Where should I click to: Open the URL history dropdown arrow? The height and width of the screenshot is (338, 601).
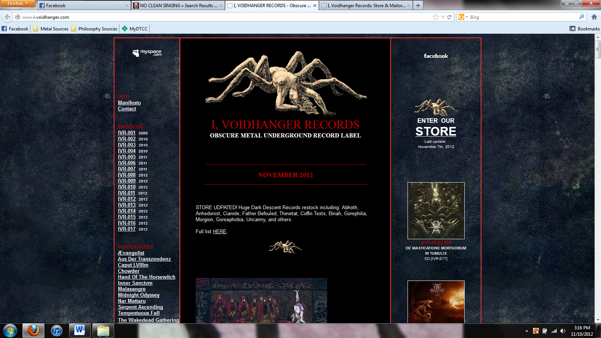pyautogui.click(x=443, y=17)
